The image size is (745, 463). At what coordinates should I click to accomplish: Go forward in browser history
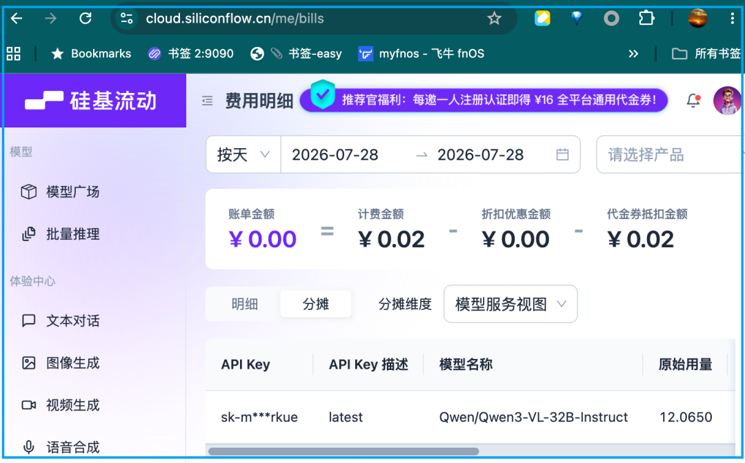[x=50, y=19]
